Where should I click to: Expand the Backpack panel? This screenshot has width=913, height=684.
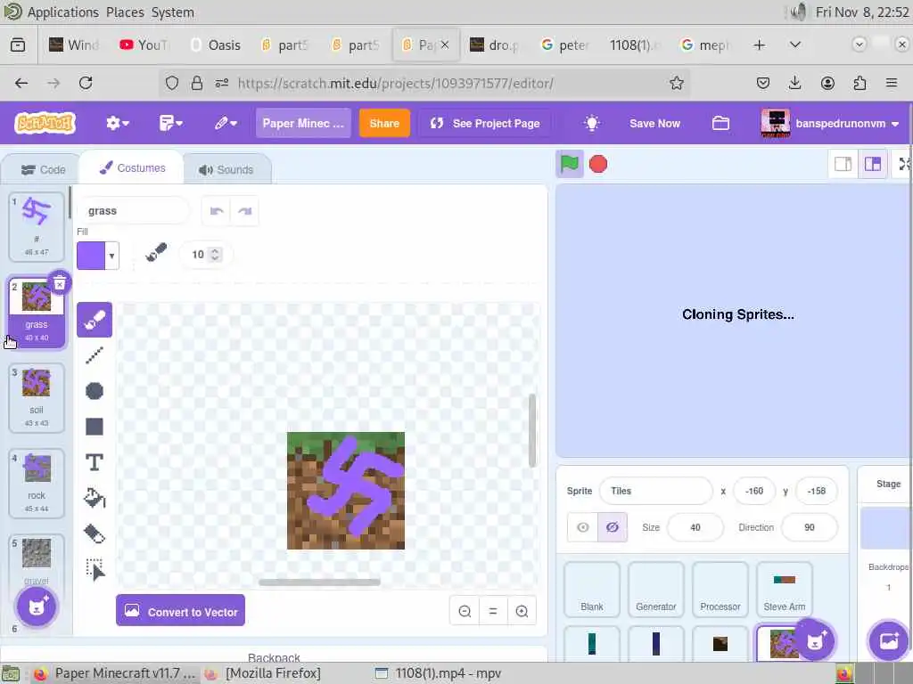pos(274,655)
